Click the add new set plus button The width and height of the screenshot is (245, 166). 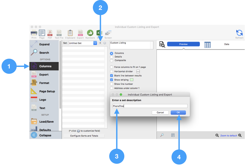click(x=100, y=43)
